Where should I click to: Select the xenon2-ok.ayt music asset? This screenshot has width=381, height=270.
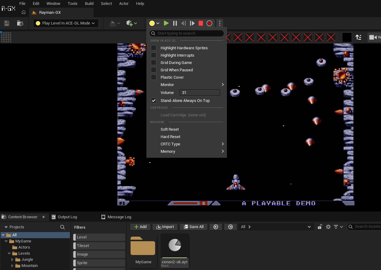click(175, 251)
